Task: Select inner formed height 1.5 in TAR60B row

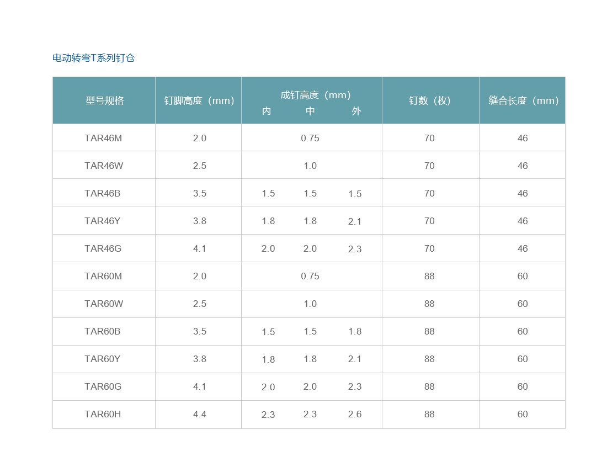Action: [268, 332]
